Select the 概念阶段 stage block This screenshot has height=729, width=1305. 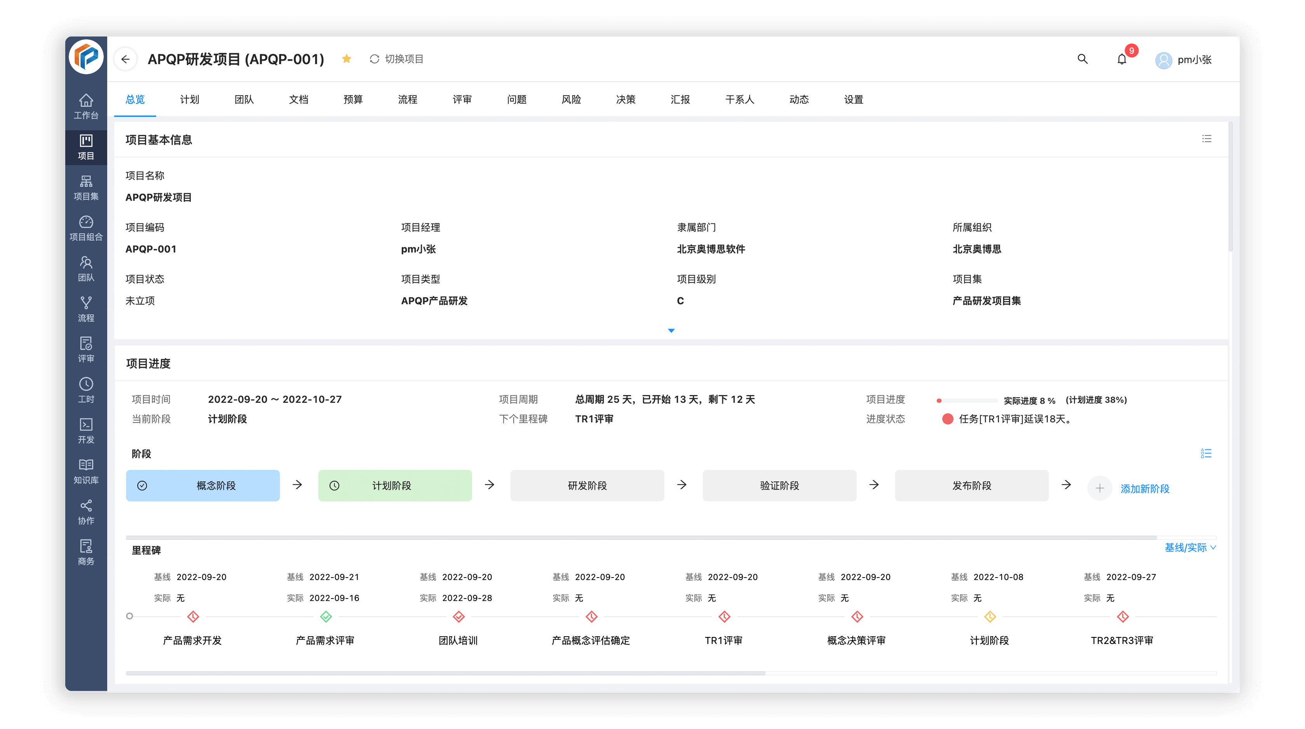click(203, 485)
